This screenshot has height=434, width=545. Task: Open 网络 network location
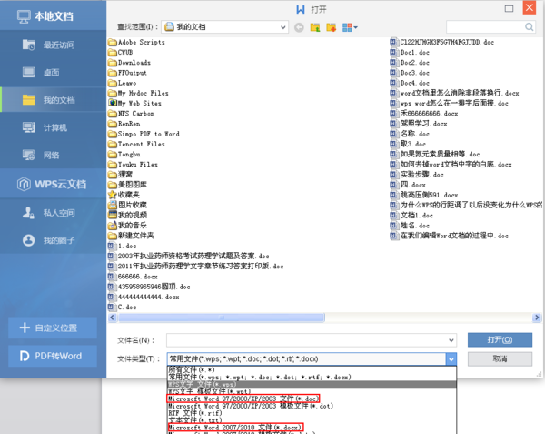(x=53, y=155)
